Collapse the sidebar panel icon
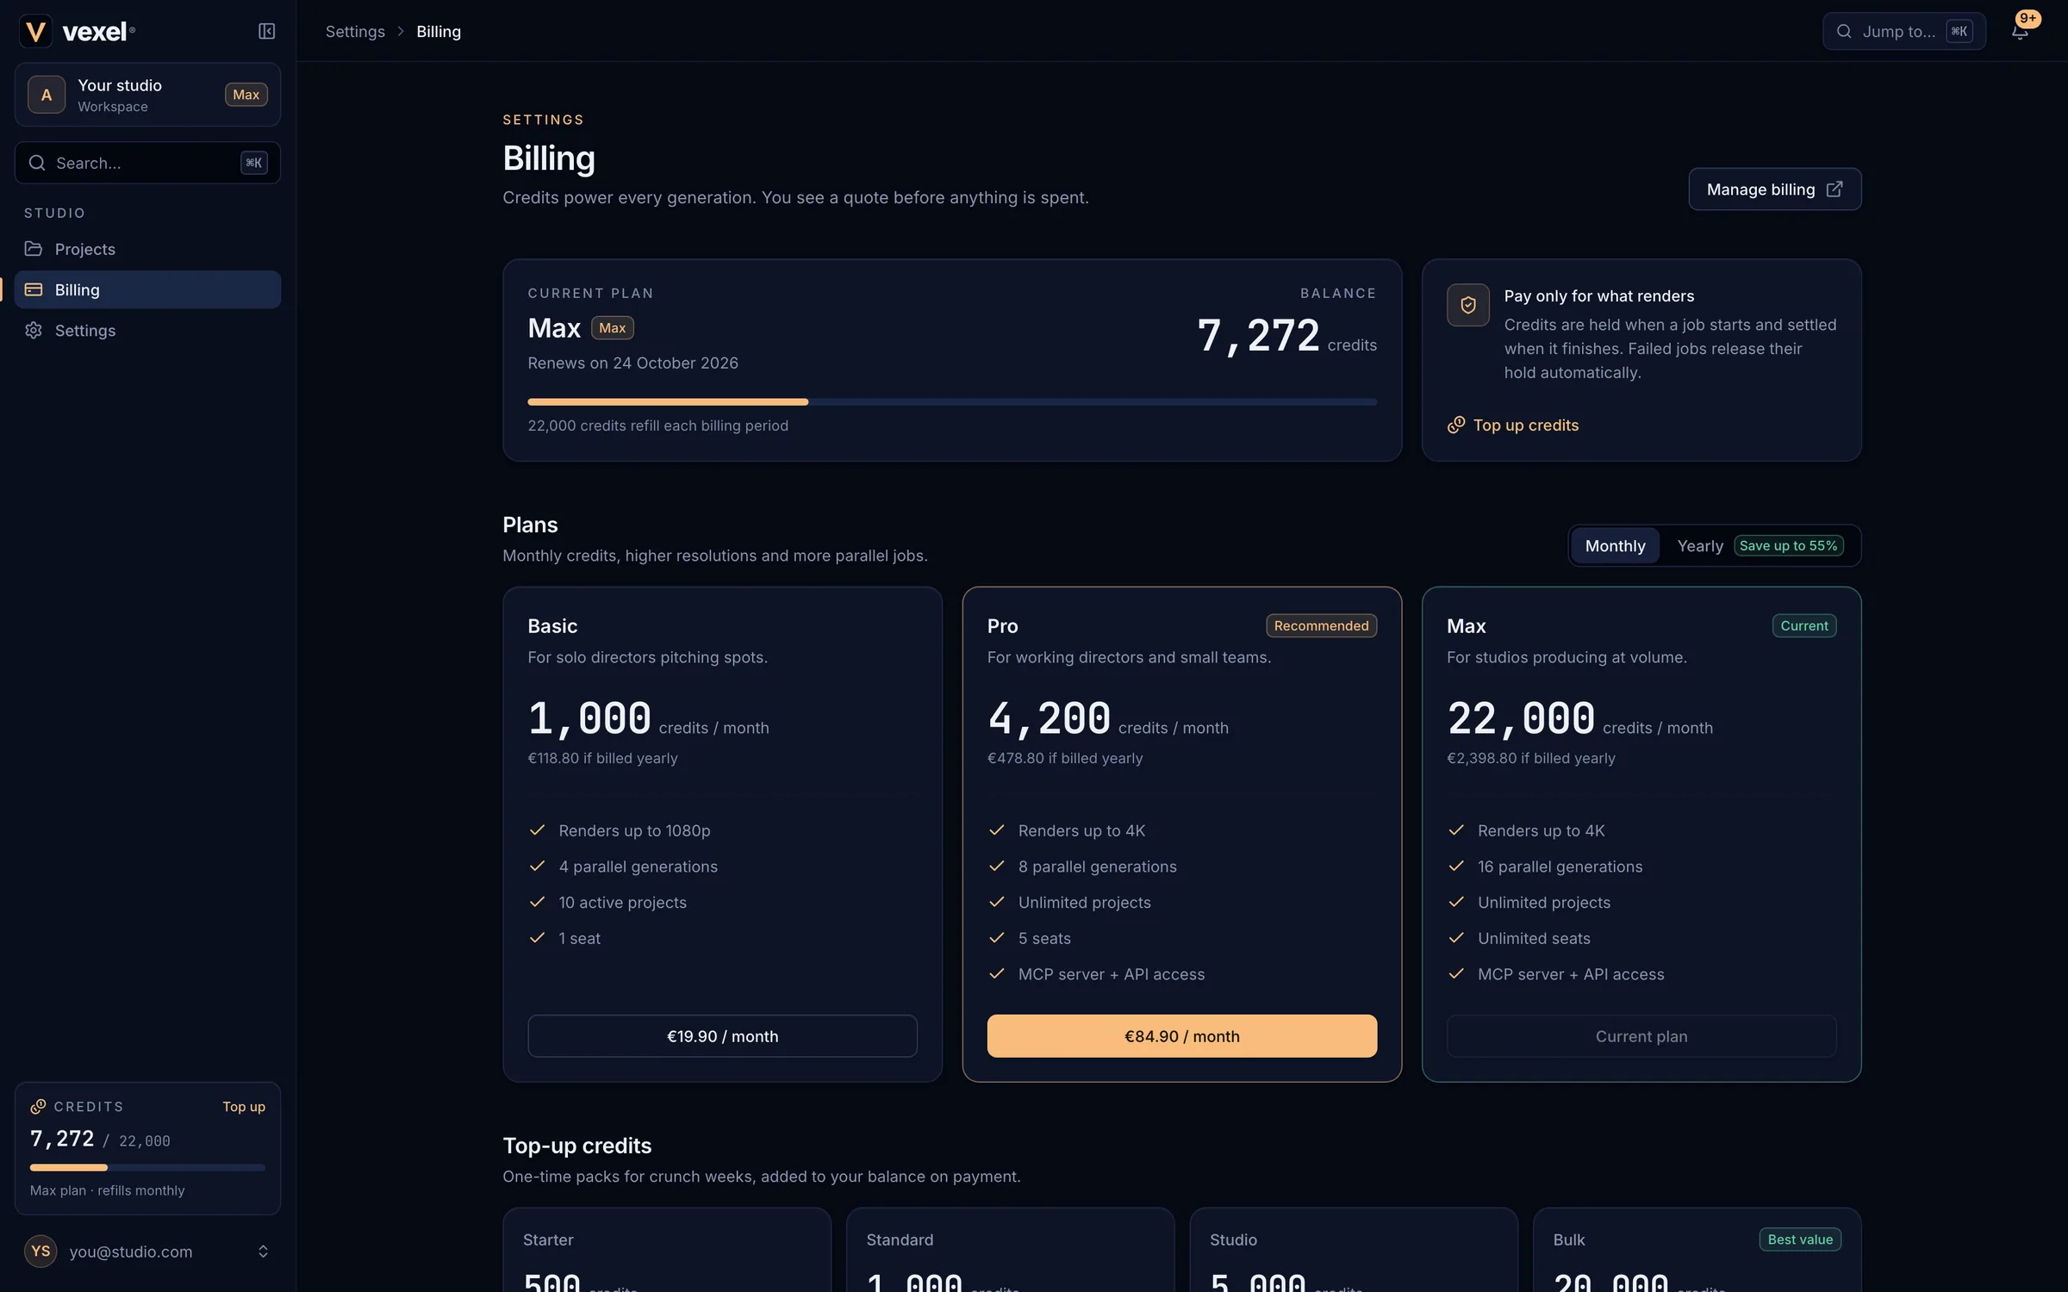The image size is (2068, 1292). (x=266, y=32)
